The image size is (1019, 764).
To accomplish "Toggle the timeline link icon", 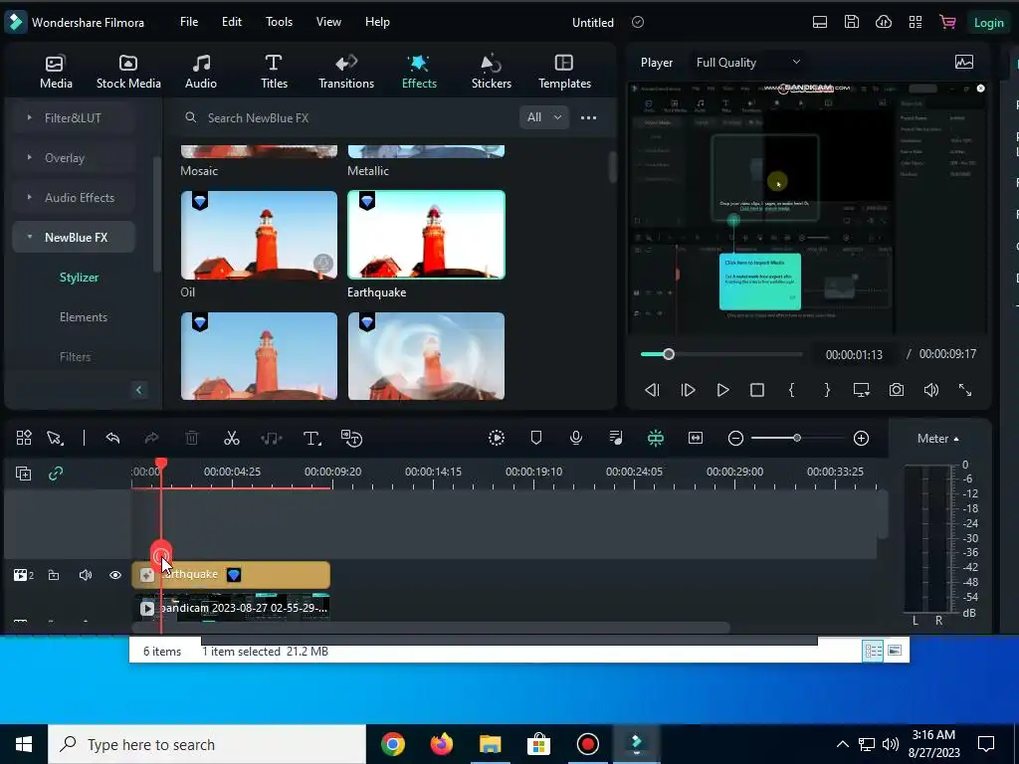I will tap(56, 474).
